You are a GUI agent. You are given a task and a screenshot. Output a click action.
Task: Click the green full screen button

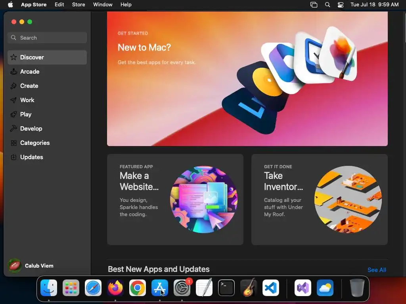[x=30, y=22]
